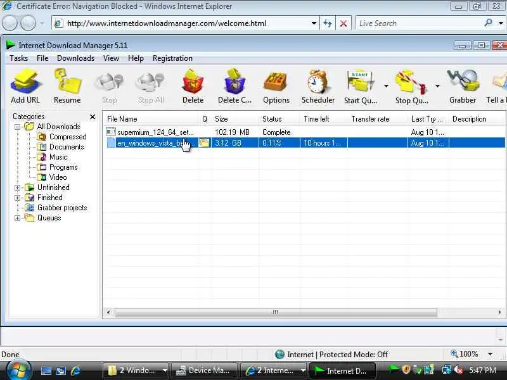Viewport: 507px width, 380px height.
Task: Open Device Manager taskbar button
Action: (x=204, y=370)
